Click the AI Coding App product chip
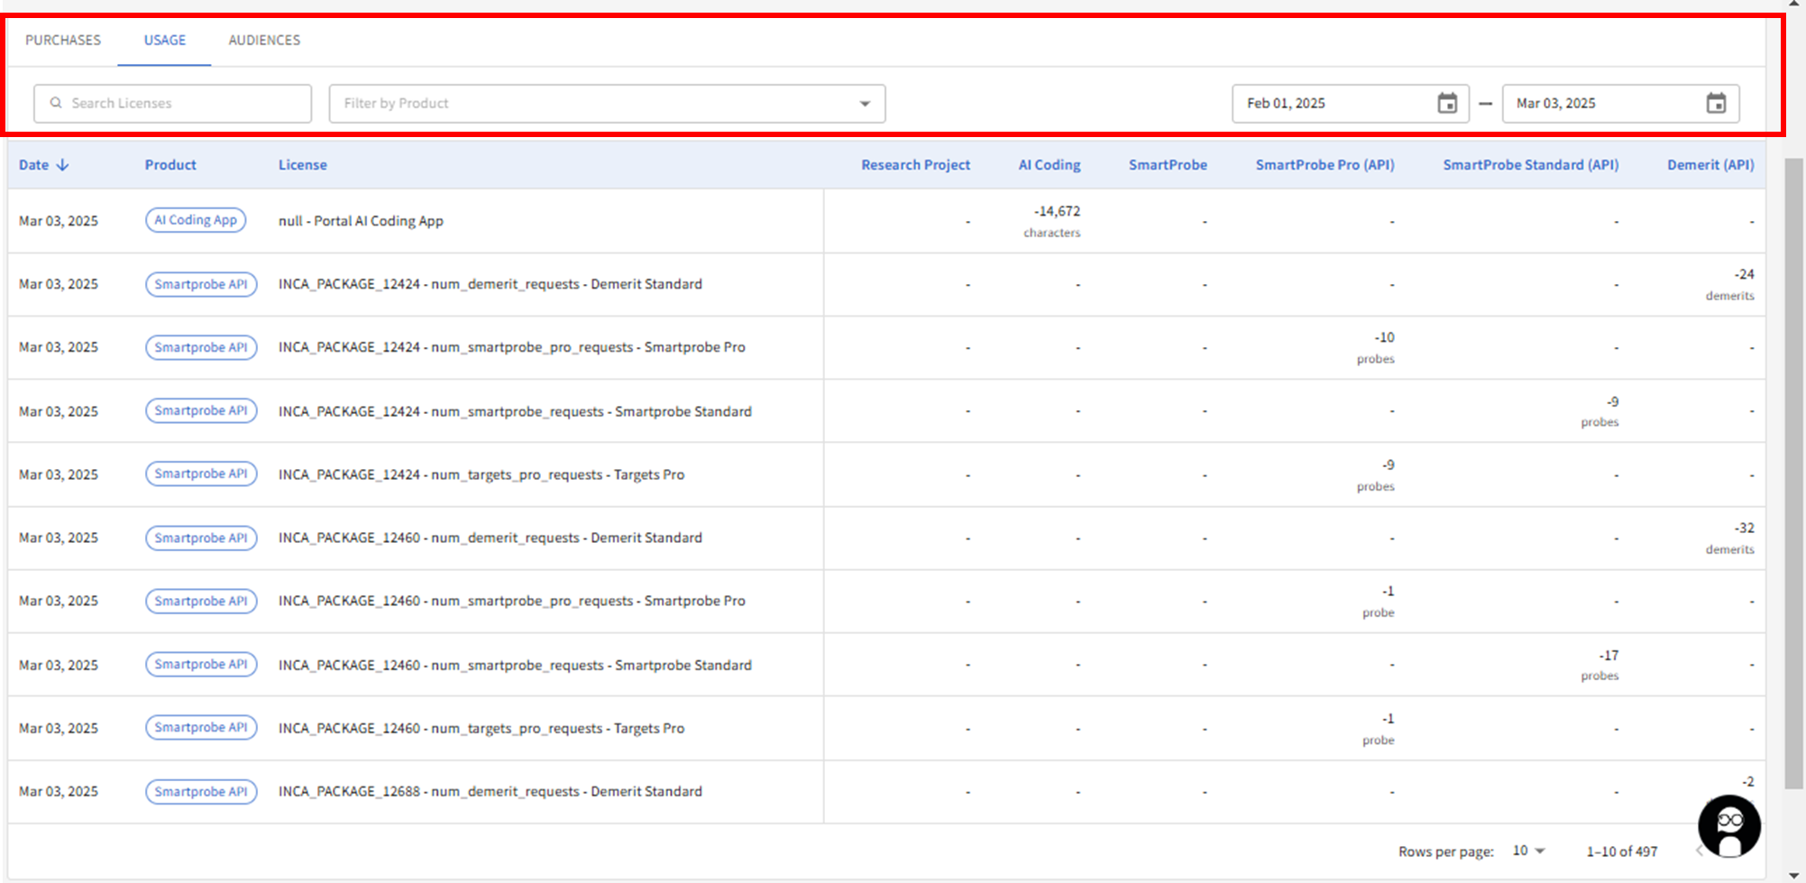1806x883 pixels. (x=196, y=220)
